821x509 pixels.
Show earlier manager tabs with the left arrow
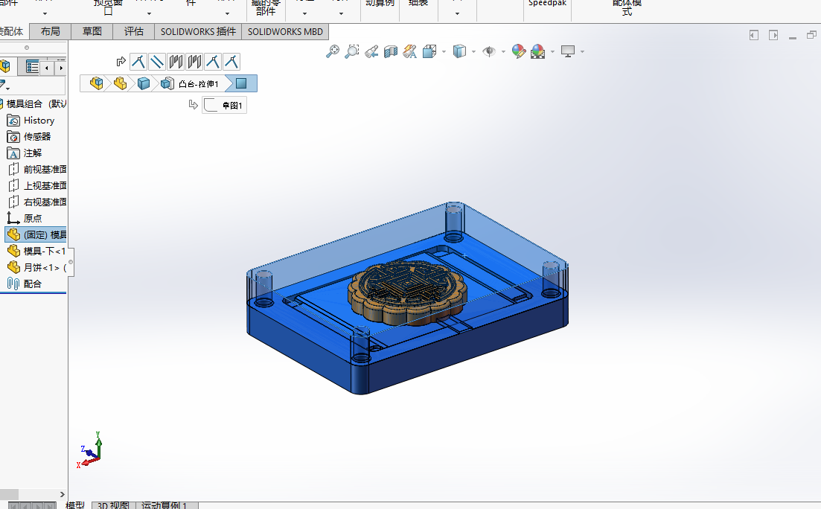coord(47,68)
